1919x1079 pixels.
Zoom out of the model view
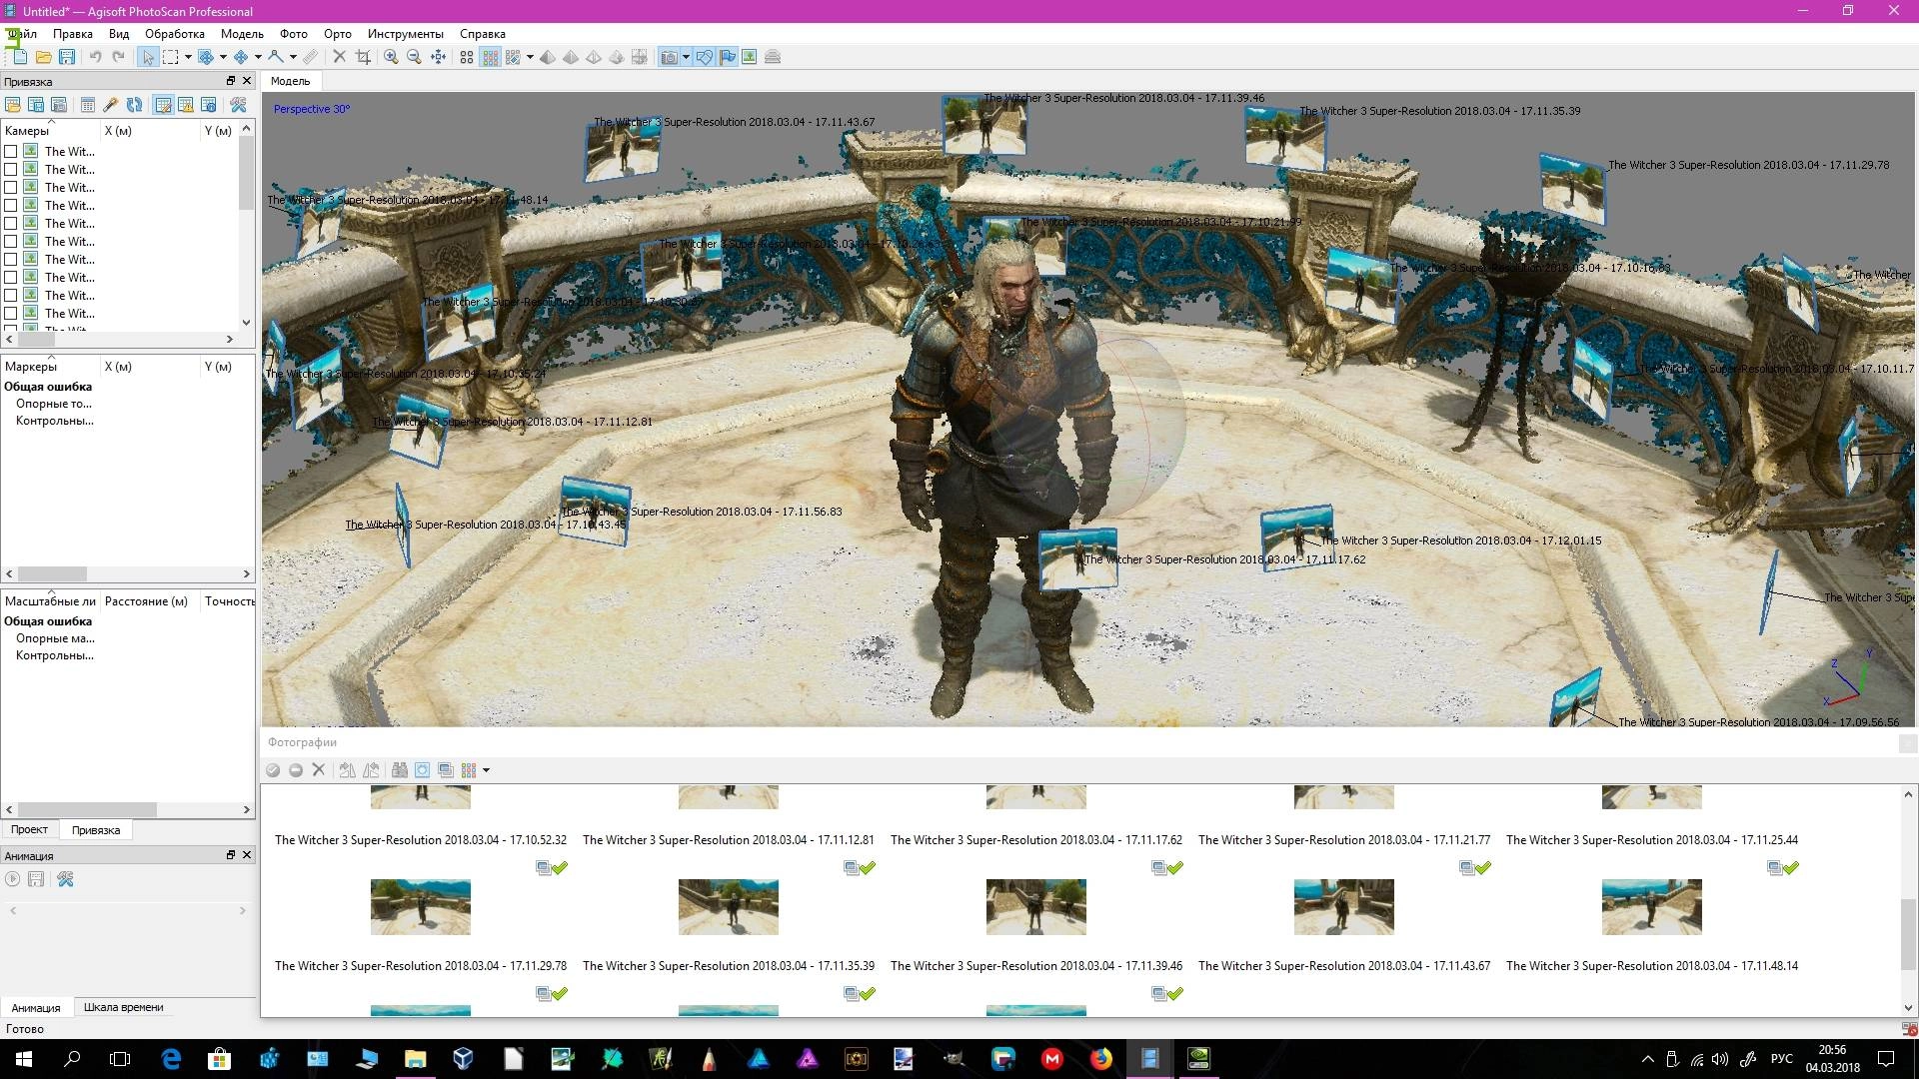click(x=415, y=57)
